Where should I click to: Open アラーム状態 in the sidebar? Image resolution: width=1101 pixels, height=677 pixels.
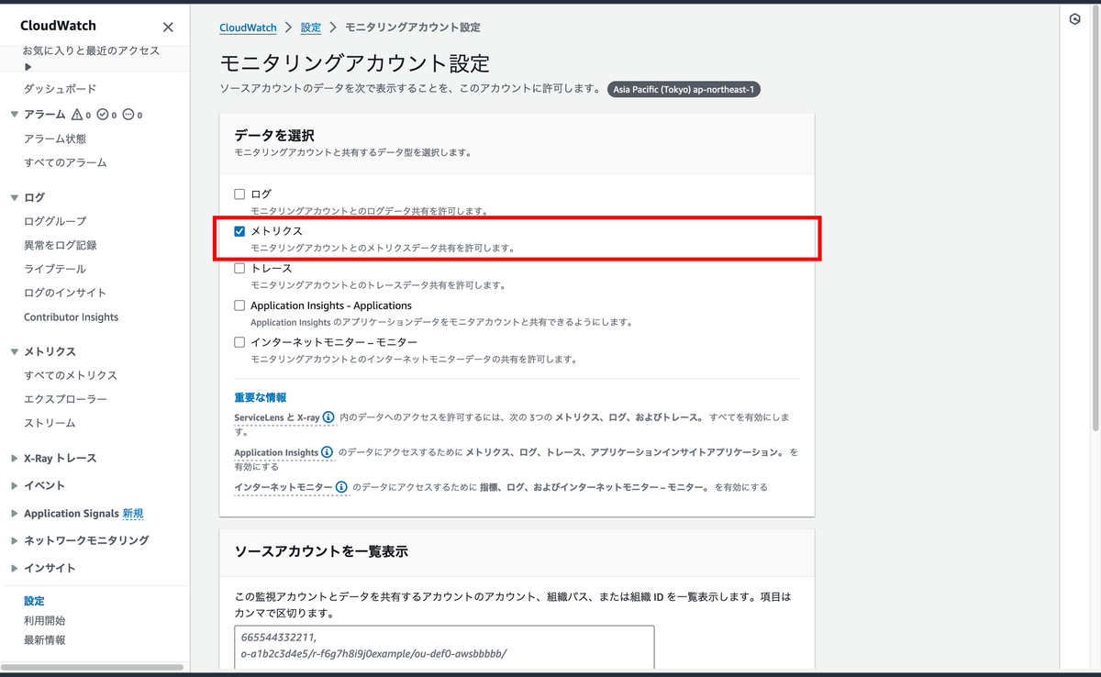pyautogui.click(x=55, y=139)
